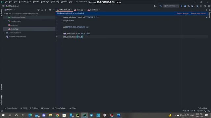Click the UTF-8 encoding status entry
Image resolution: width=211 pixels, height=118 pixels.
click(193, 111)
